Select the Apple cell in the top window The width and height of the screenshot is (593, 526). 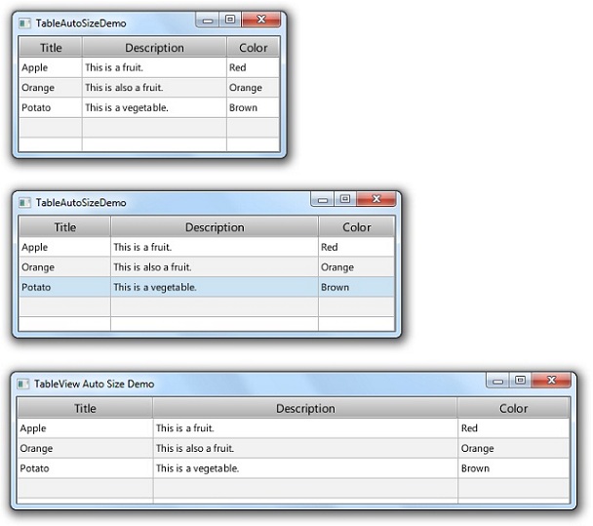[35, 67]
